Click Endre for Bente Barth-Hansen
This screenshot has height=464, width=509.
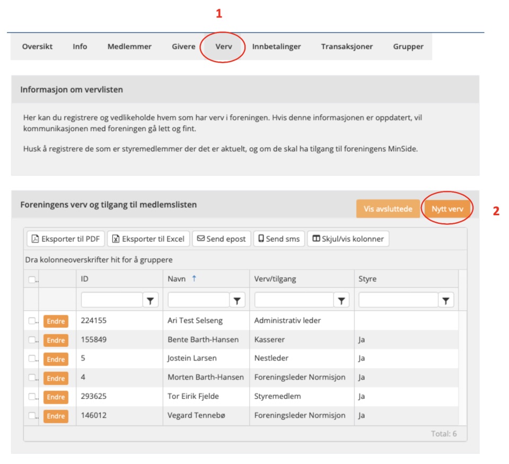(x=56, y=340)
